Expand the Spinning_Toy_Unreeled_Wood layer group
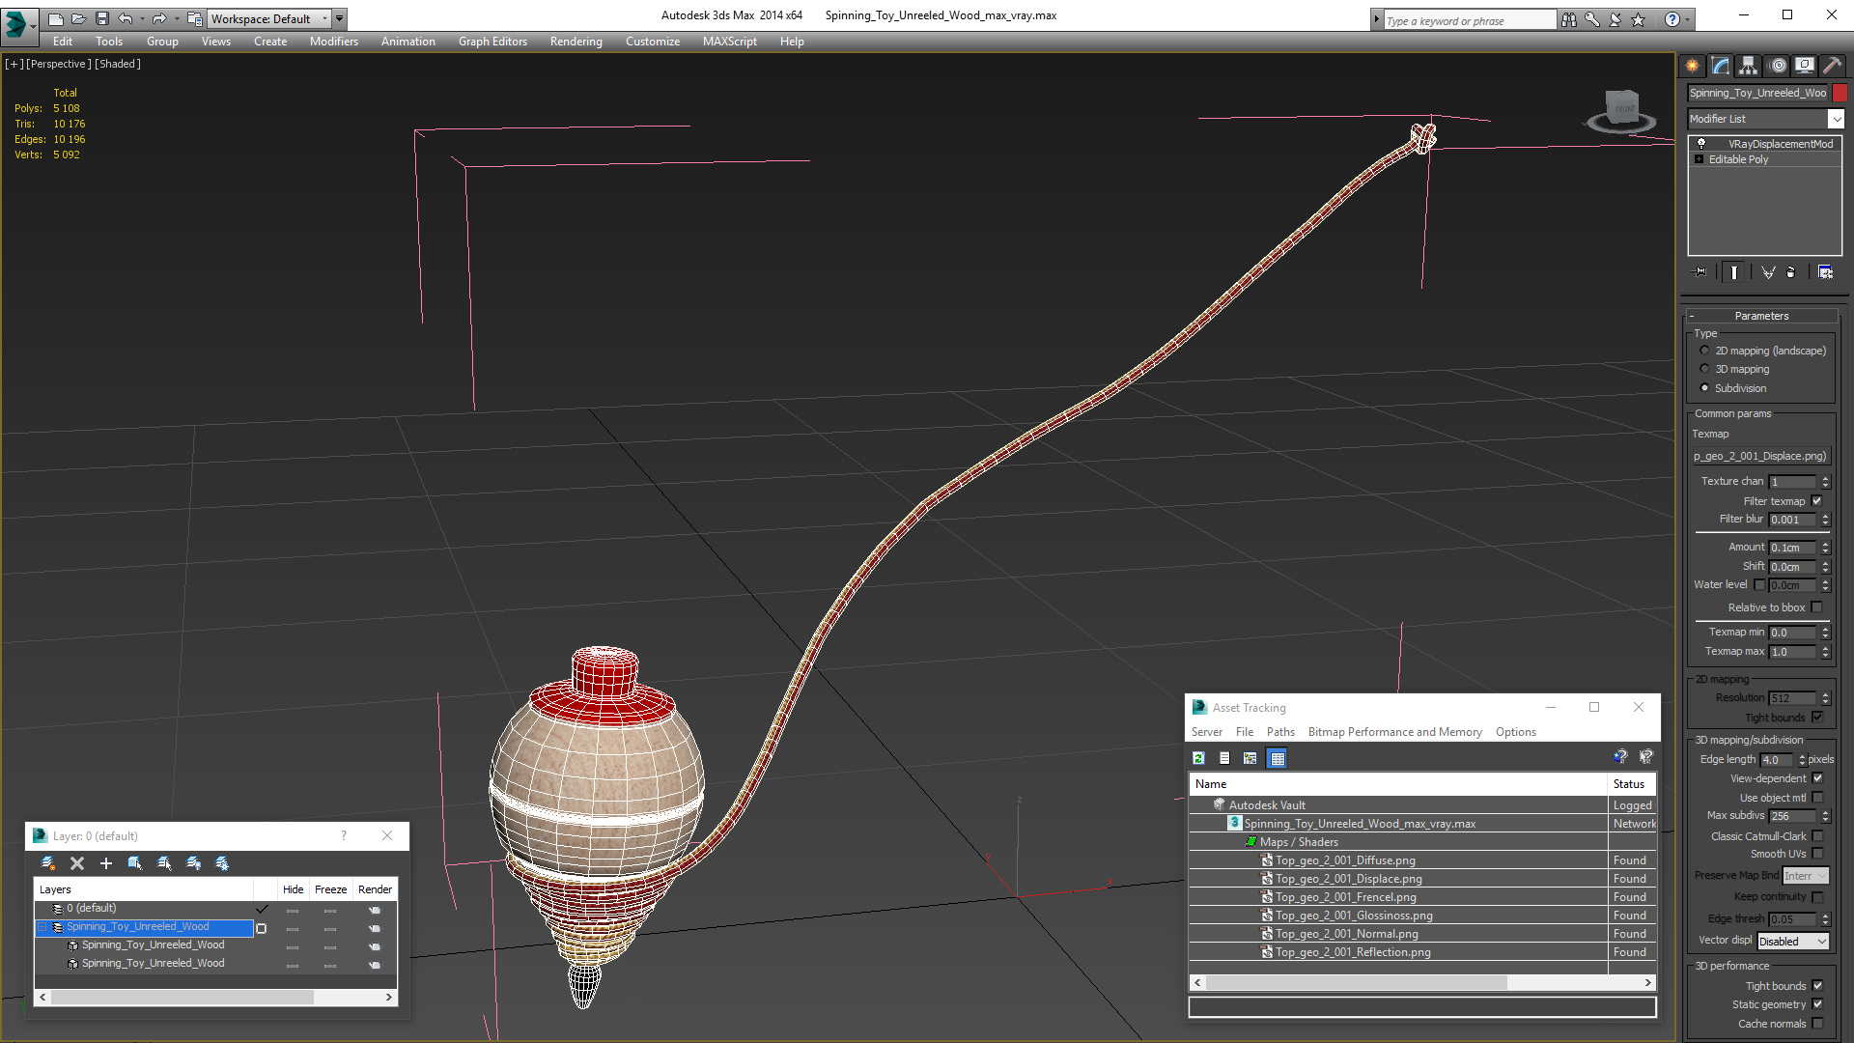This screenshot has width=1854, height=1043. pos(42,926)
